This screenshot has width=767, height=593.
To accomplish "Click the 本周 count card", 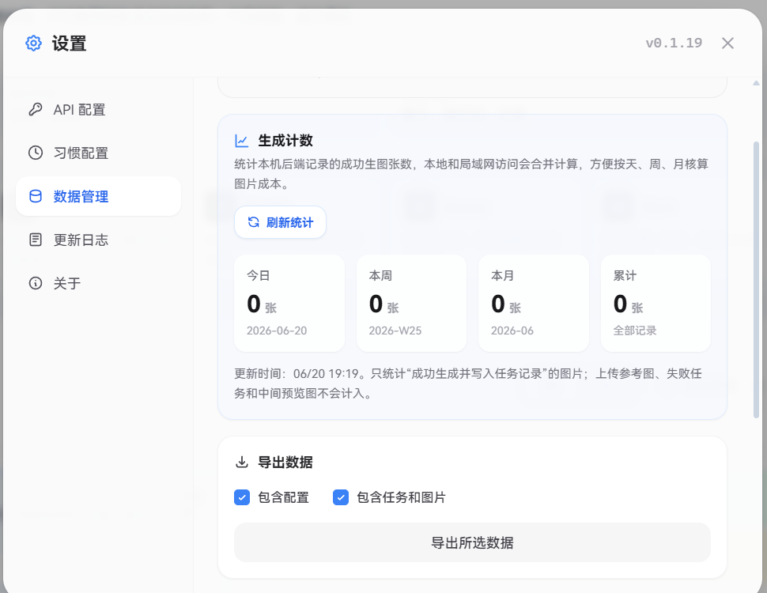I will (x=411, y=303).
